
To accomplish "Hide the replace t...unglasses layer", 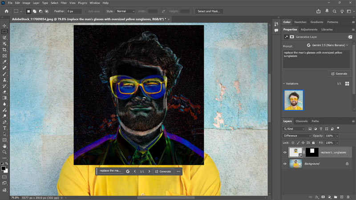I will point(285,152).
